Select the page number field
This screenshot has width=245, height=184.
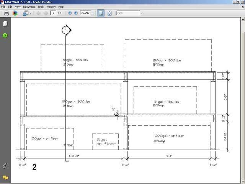53,13
